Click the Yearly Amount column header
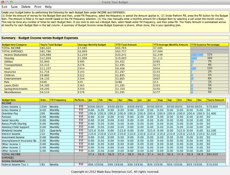Screen dimensions: 230x175 tap(216, 100)
